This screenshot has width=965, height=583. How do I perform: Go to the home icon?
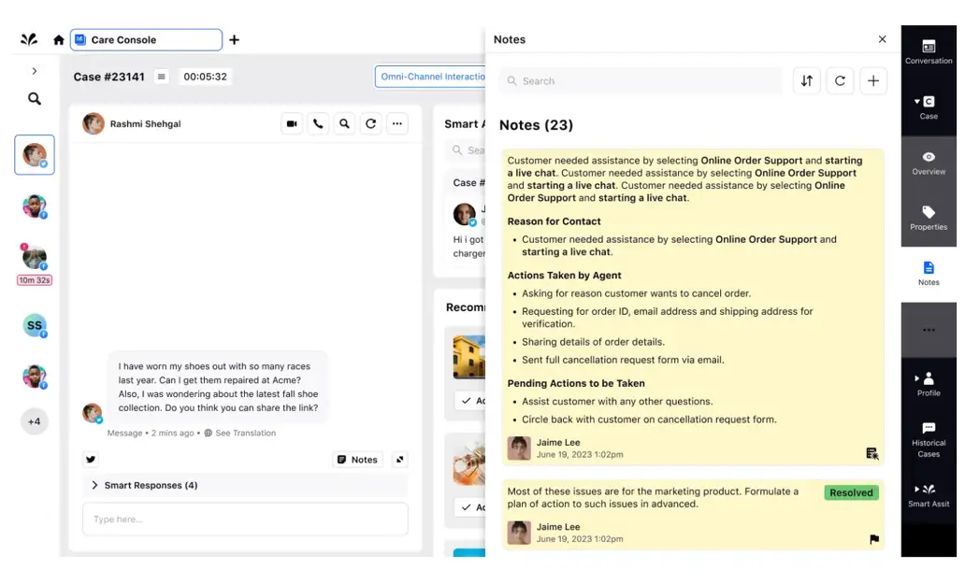(59, 40)
